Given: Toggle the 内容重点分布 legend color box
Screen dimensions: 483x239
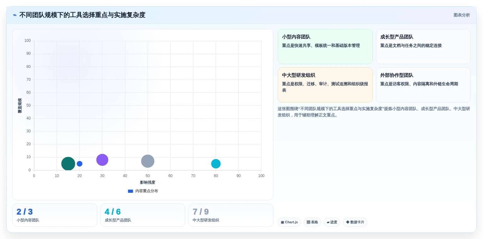Looking at the screenshot, I should click(130, 191).
